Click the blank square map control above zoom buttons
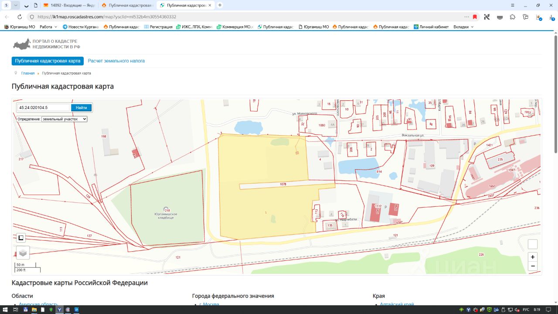Screen dimensions: 558x314 tap(532, 244)
